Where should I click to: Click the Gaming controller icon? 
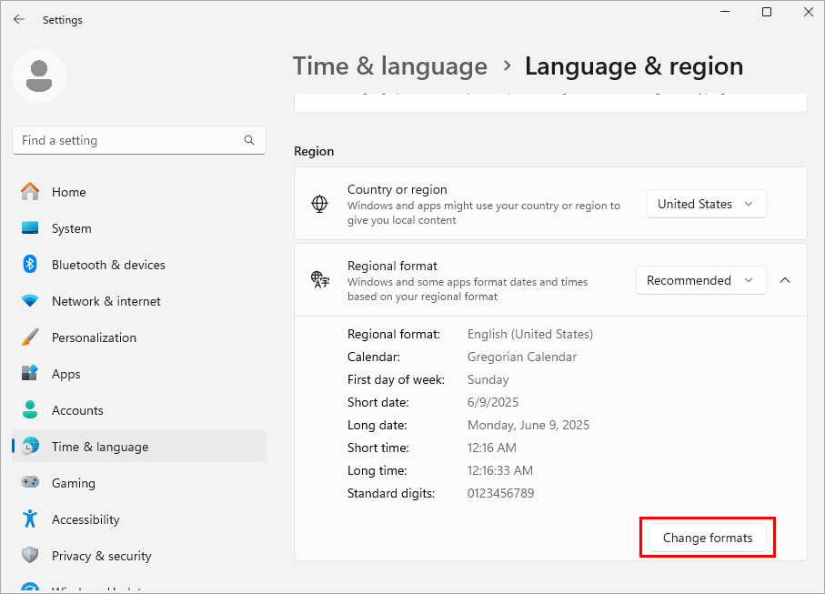tap(30, 483)
